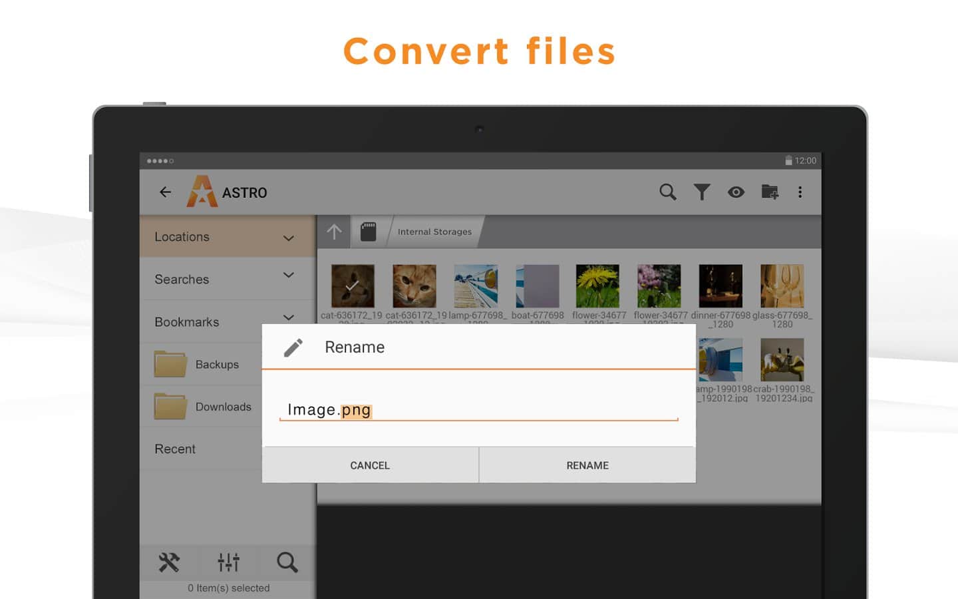Image resolution: width=958 pixels, height=599 pixels.
Task: Open search from the top toolbar magnifier
Action: [x=667, y=192]
